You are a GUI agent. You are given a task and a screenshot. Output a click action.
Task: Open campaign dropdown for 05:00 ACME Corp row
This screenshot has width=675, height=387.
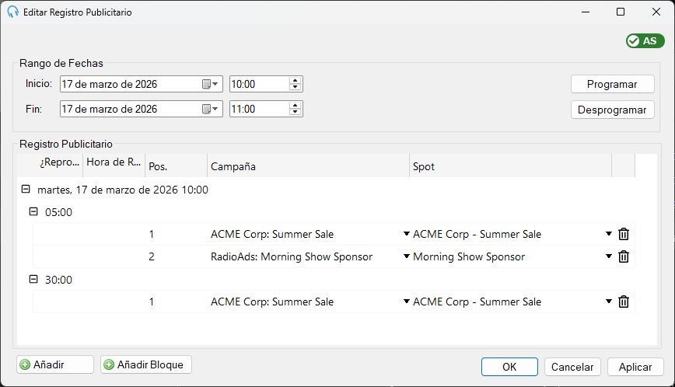coord(406,234)
